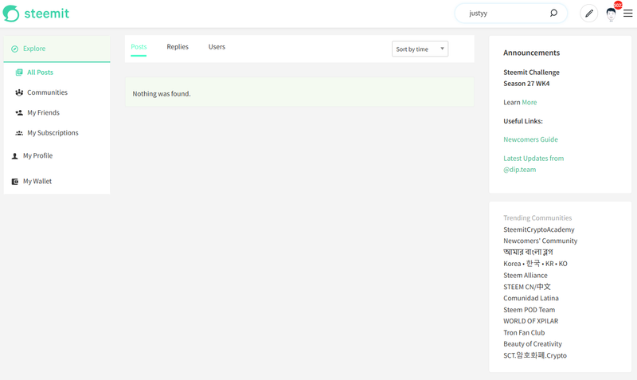
Task: Click the search magnifier icon
Action: [x=553, y=14]
